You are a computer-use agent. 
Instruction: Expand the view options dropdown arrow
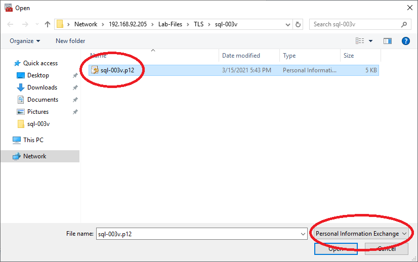[x=371, y=41]
